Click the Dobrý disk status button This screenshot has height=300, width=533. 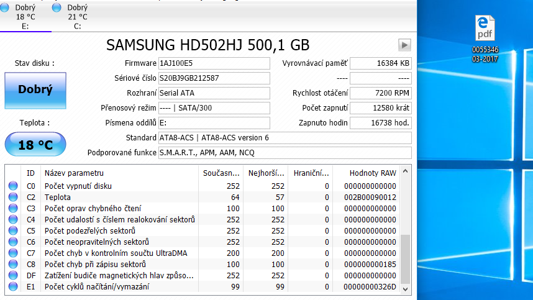pos(35,91)
